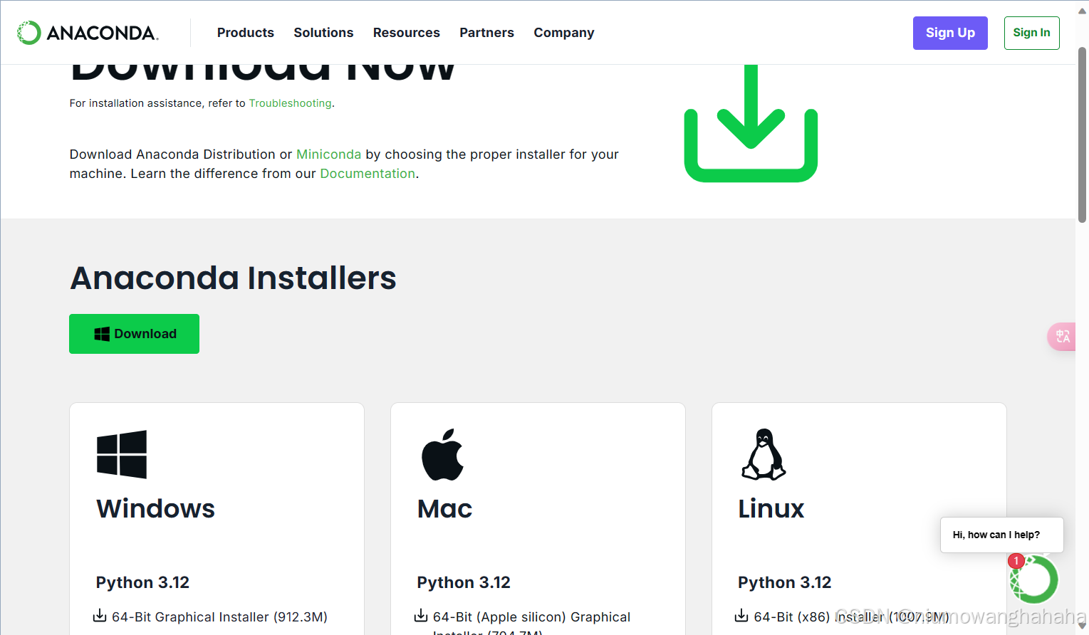Click the Apple icon above the Mac label

(443, 453)
